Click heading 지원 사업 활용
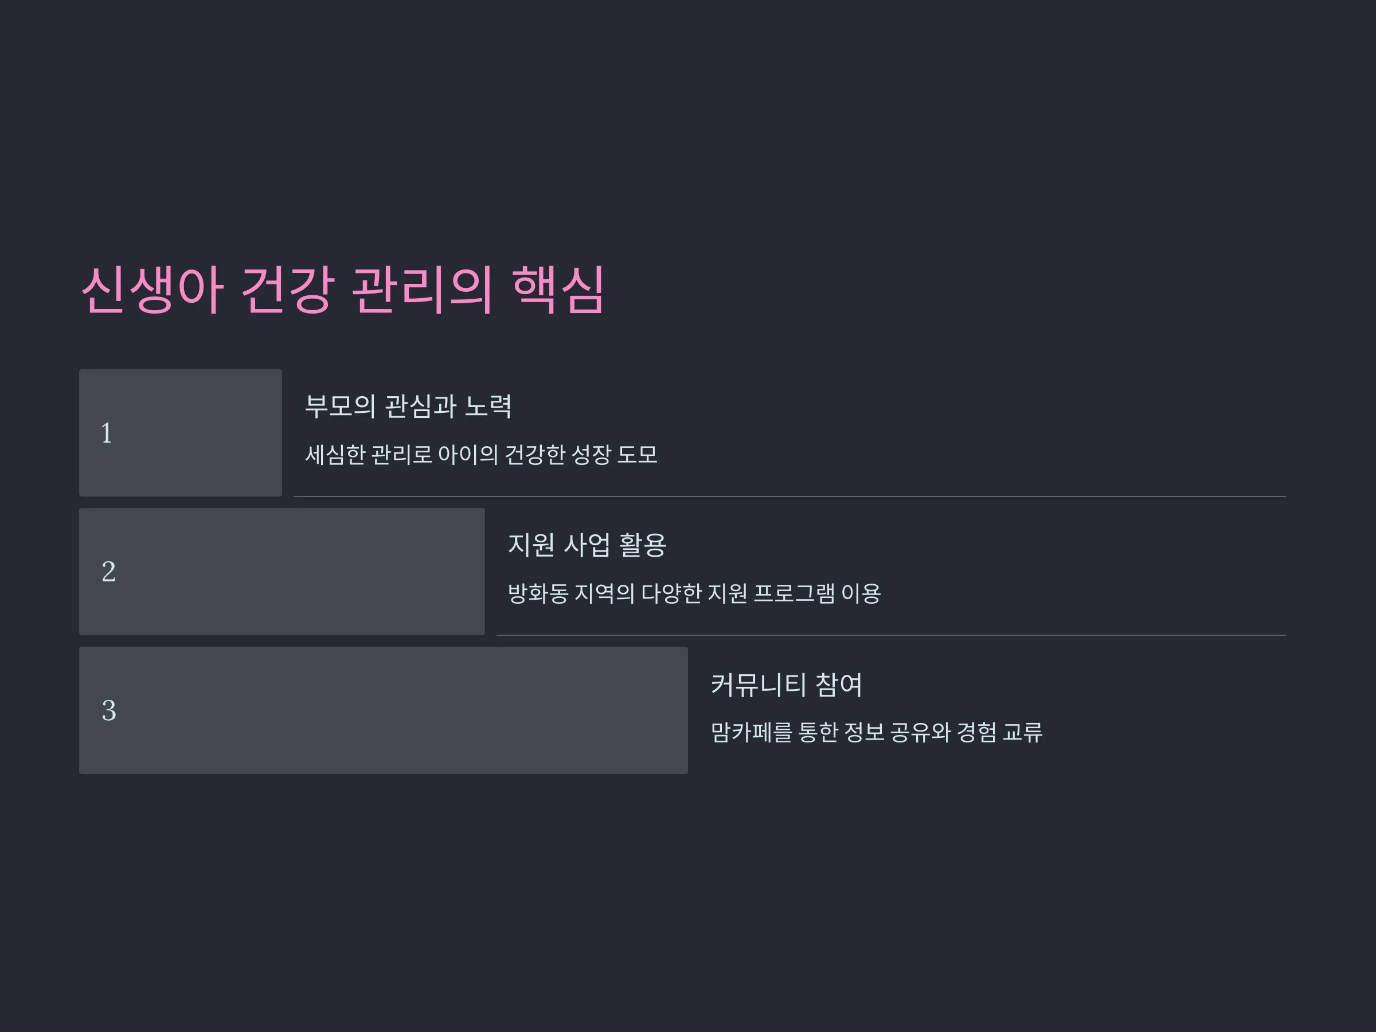 [587, 545]
